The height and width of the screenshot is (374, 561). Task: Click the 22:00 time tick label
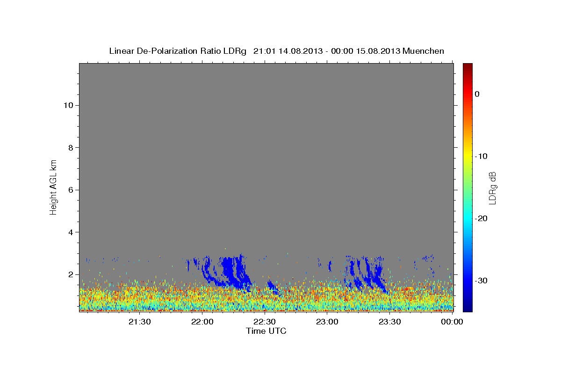tap(202, 322)
